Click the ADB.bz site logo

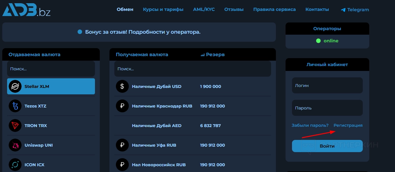pos(26,9)
